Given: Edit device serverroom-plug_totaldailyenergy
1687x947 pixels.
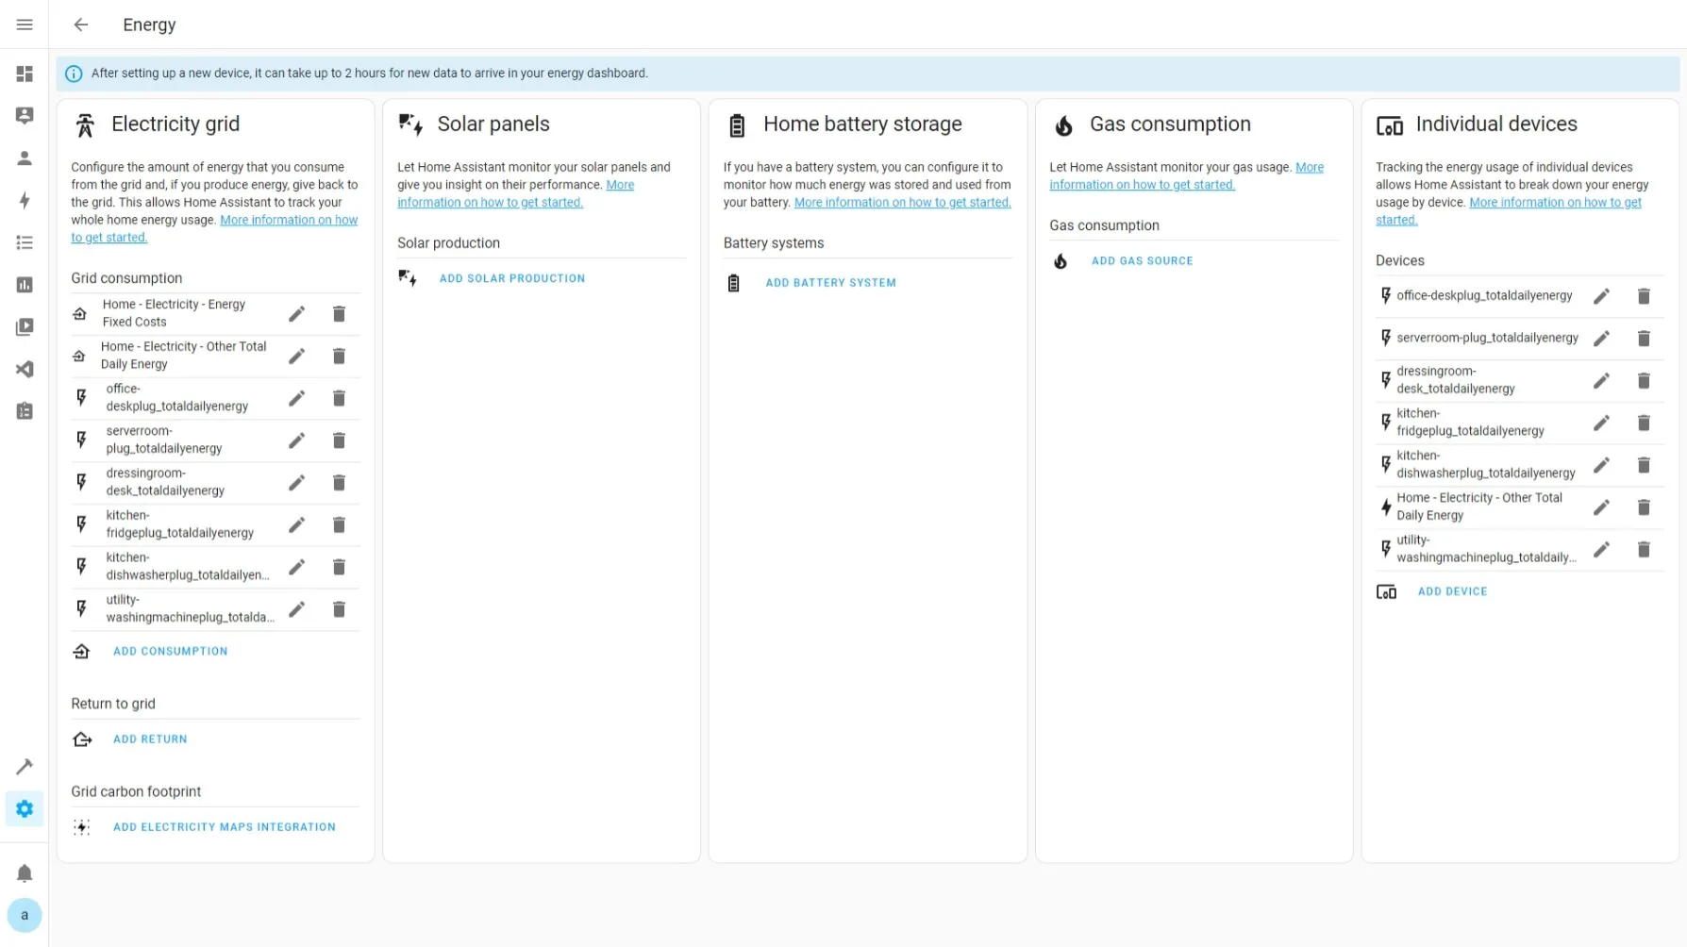Looking at the screenshot, I should (1601, 339).
